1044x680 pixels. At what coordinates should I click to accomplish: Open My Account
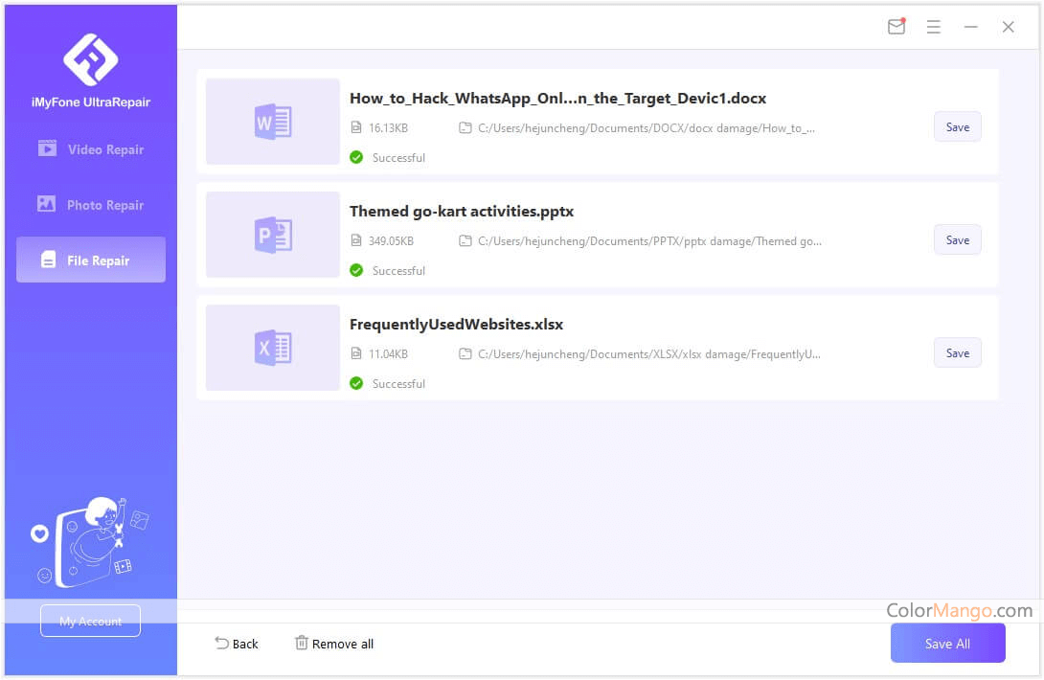[90, 621]
